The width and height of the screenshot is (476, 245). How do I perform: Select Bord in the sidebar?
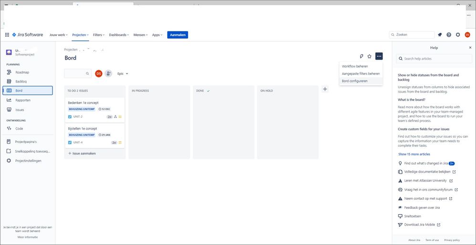[28, 91]
